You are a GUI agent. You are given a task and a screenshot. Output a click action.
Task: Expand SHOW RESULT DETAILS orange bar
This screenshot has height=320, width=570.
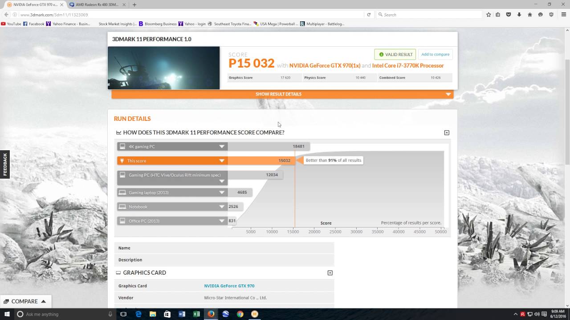282,94
